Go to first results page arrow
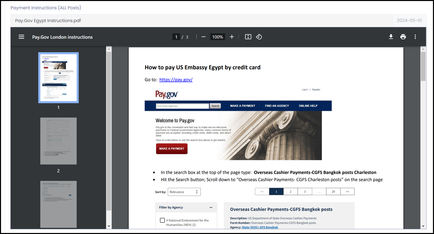 tap(262, 192)
